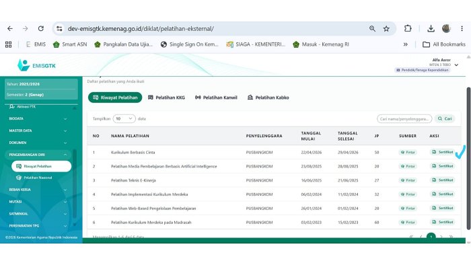Go back with the browser back arrow
Screen dimensions: 471x265
coord(10,28)
